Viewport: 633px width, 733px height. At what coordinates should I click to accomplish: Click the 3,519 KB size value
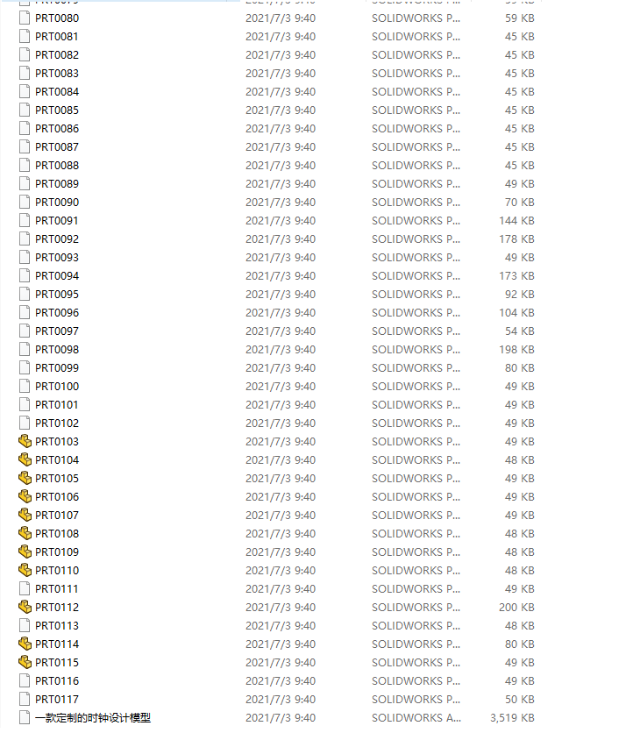coord(512,717)
